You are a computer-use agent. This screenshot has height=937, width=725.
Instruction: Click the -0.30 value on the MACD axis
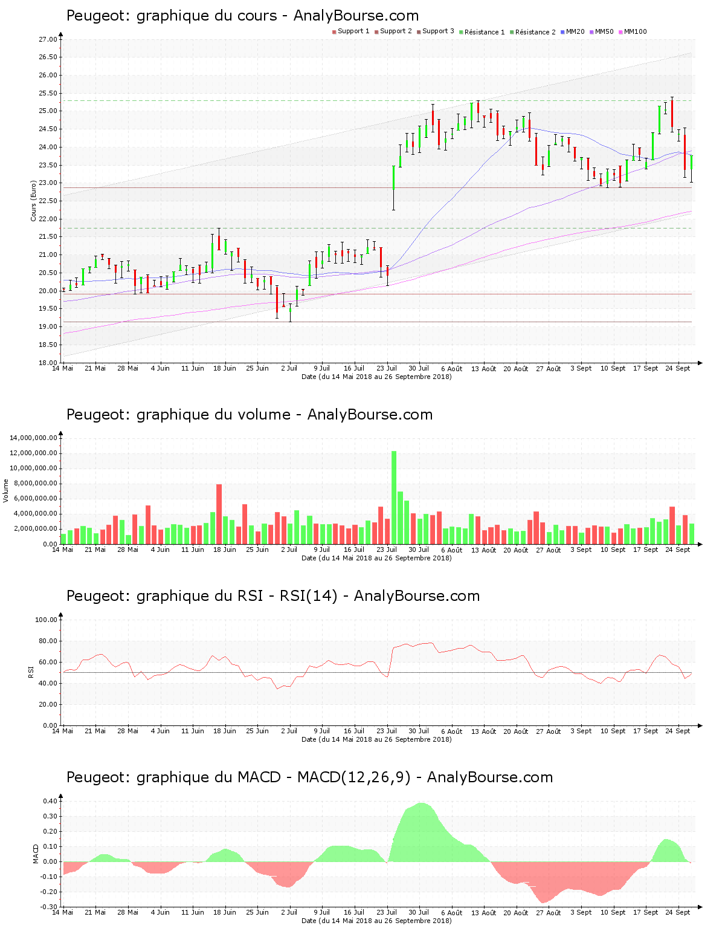pos(50,907)
